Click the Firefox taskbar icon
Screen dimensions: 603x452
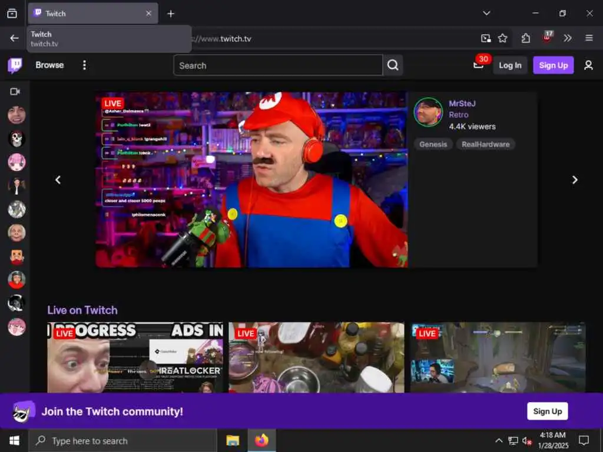[261, 440]
